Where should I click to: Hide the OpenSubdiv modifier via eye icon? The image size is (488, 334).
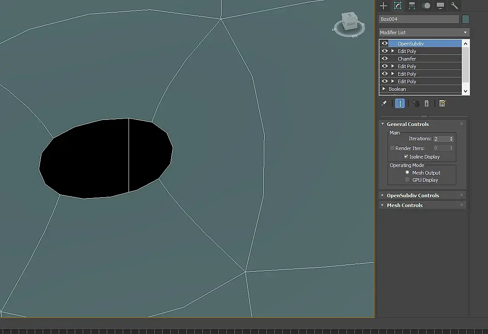tap(385, 44)
